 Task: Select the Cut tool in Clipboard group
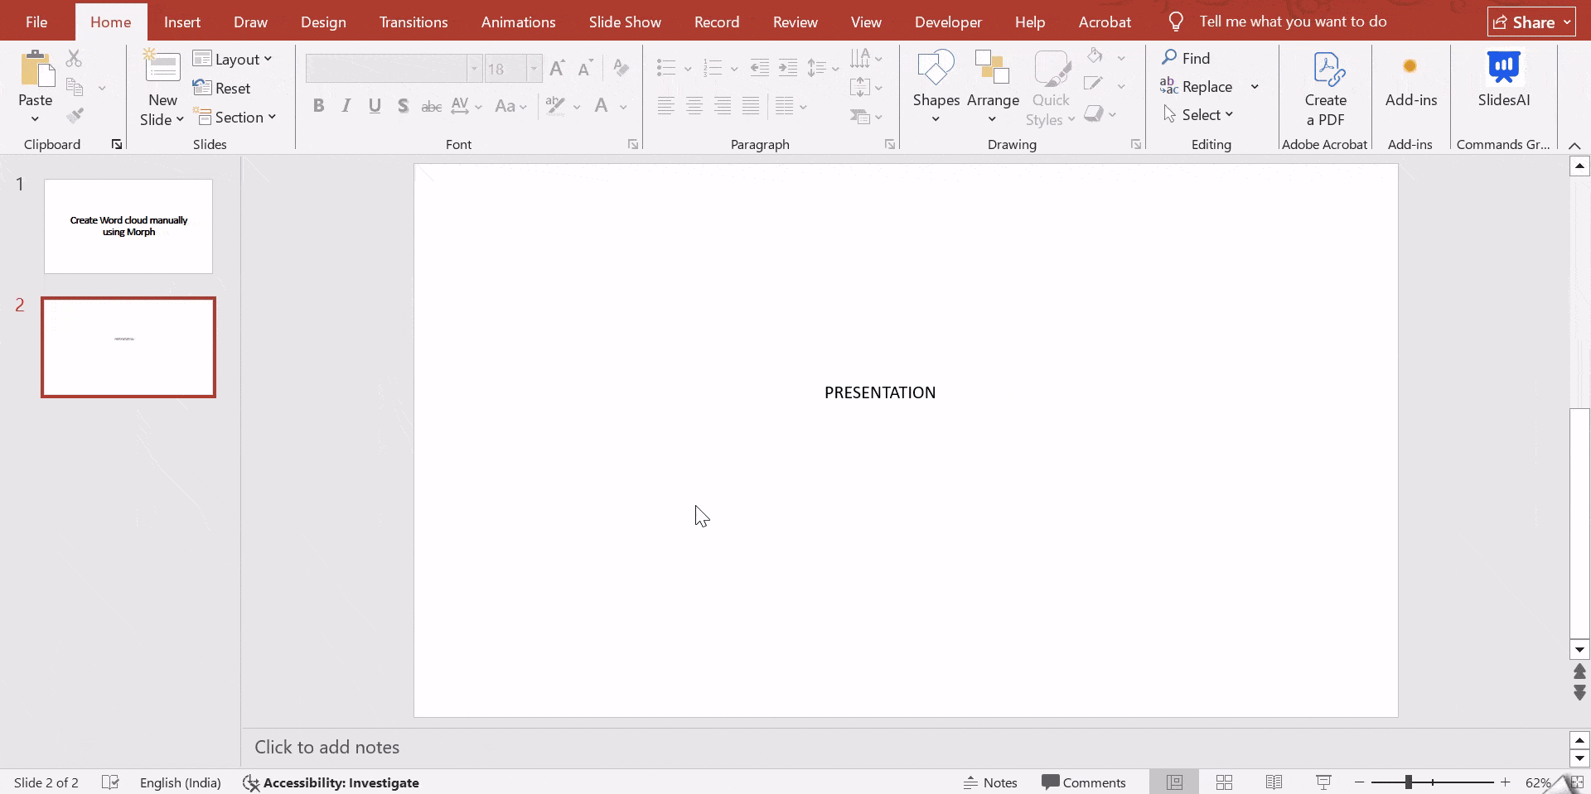[x=74, y=59]
